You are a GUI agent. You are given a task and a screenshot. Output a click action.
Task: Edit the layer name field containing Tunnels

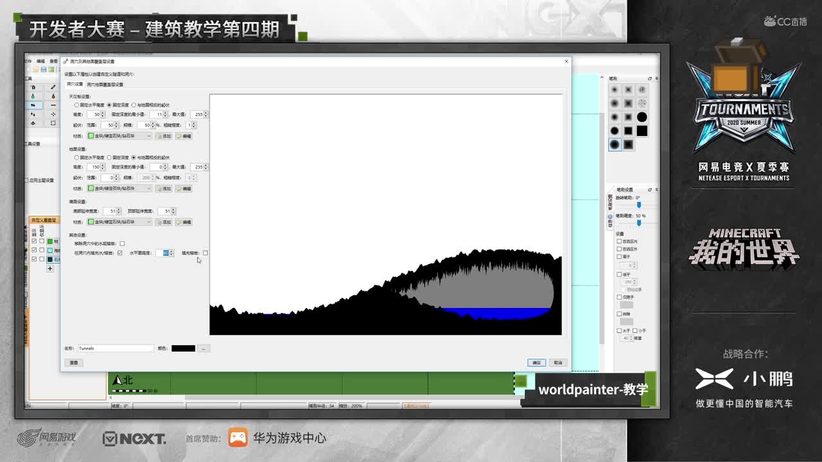pyautogui.click(x=116, y=348)
